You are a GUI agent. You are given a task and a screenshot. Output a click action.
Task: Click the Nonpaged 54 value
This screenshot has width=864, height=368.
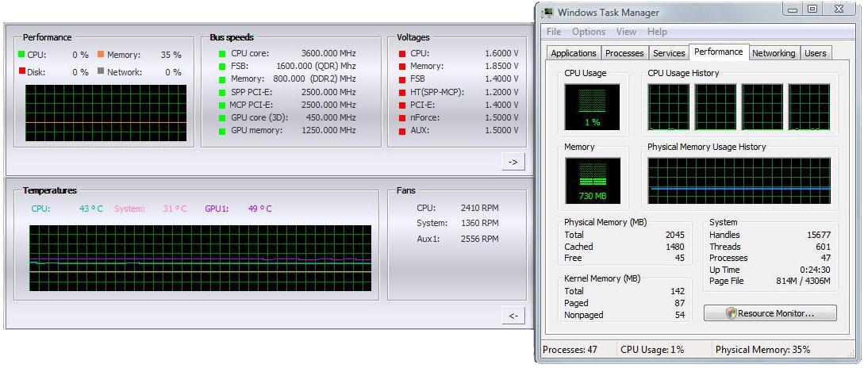pos(679,315)
